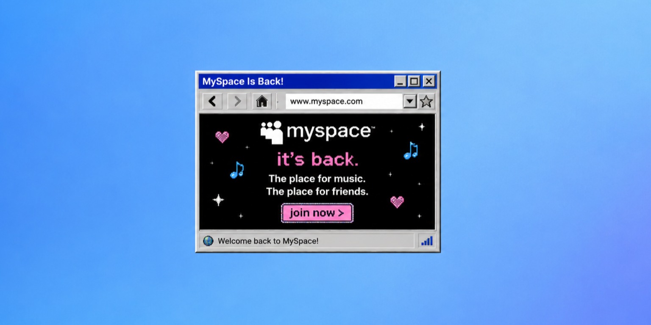
Task: Expand the address bar dropdown arrow
Action: click(410, 102)
